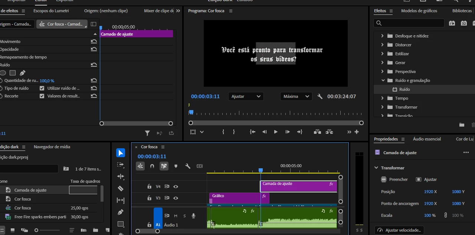
Task: Select Ruído effect in Efeitos list
Action: click(x=404, y=89)
